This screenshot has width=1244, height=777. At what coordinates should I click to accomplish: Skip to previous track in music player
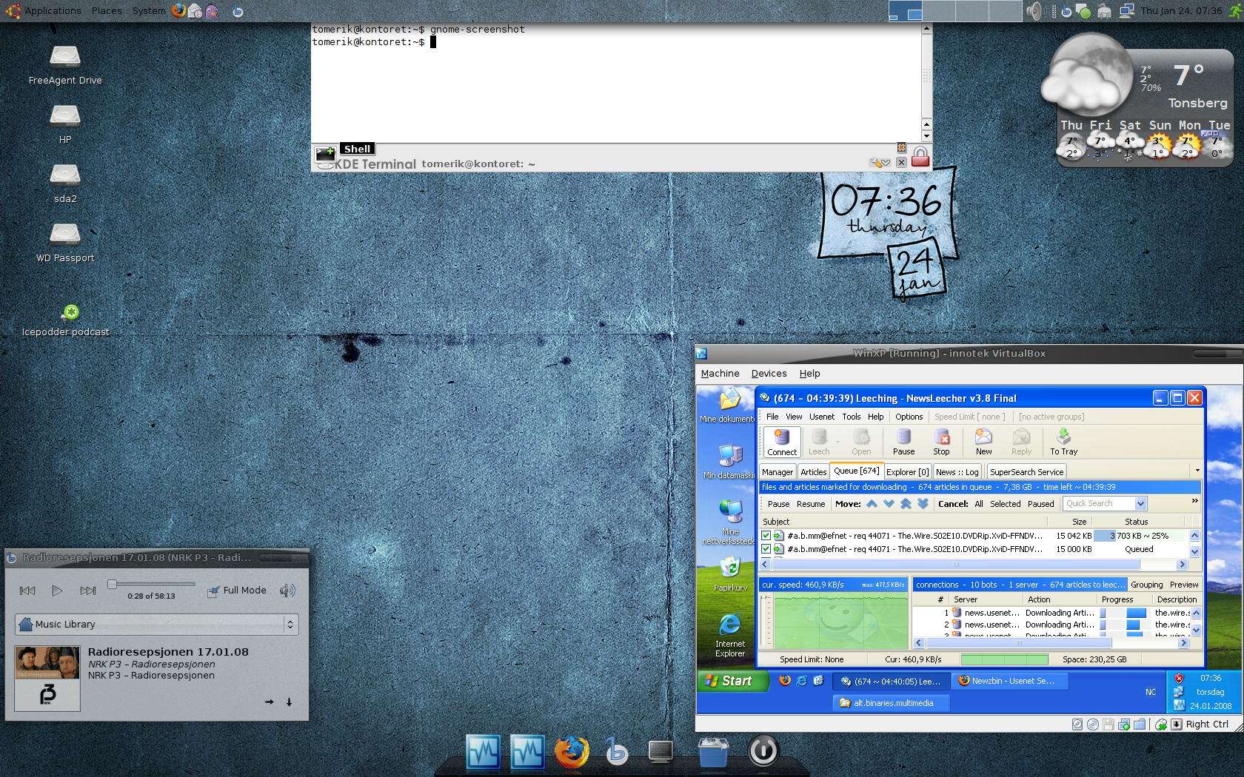coord(27,591)
